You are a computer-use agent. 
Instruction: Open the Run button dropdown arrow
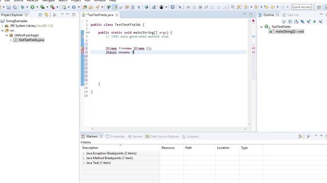(37, 7)
